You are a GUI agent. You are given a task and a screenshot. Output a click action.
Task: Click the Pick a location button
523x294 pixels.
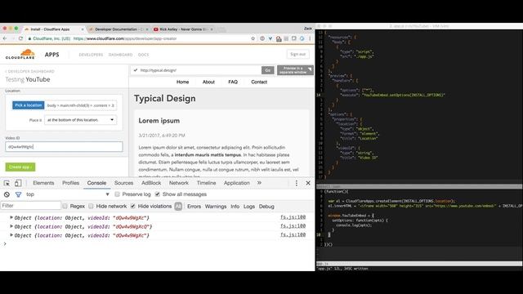[x=29, y=105]
